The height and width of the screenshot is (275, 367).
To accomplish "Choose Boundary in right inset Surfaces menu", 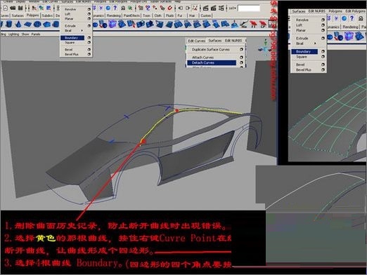I will (304, 51).
